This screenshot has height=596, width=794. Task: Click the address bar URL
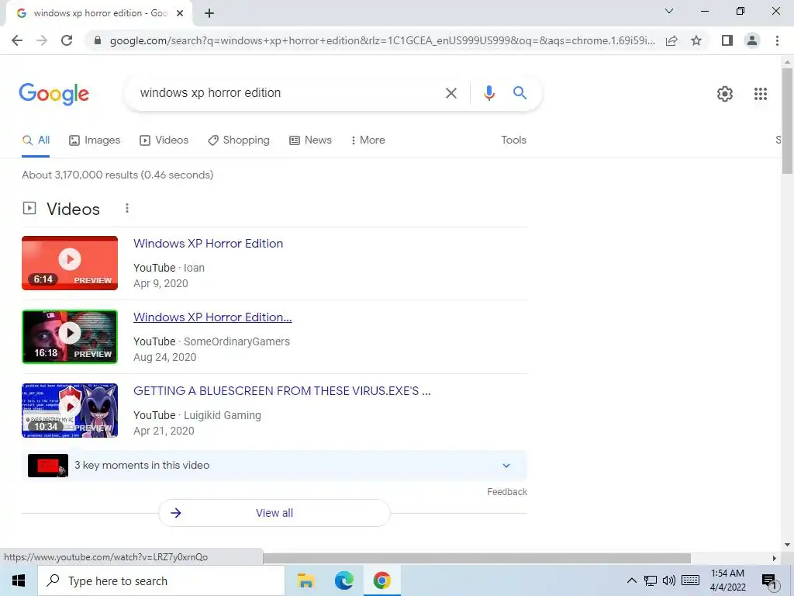pos(382,40)
